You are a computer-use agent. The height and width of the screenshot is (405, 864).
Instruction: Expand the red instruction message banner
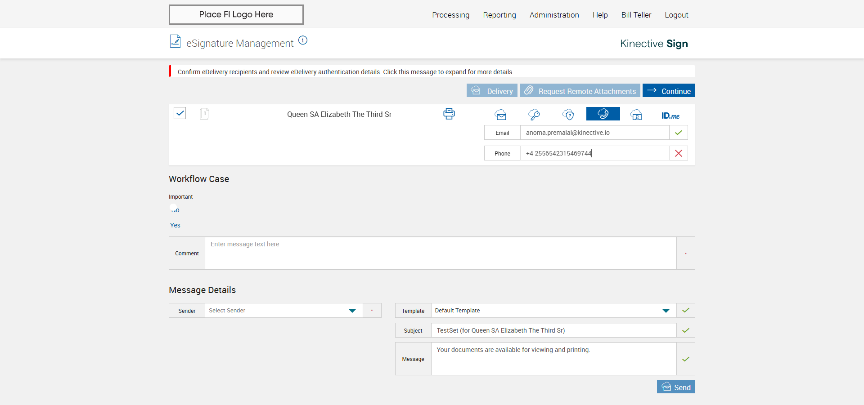point(345,72)
